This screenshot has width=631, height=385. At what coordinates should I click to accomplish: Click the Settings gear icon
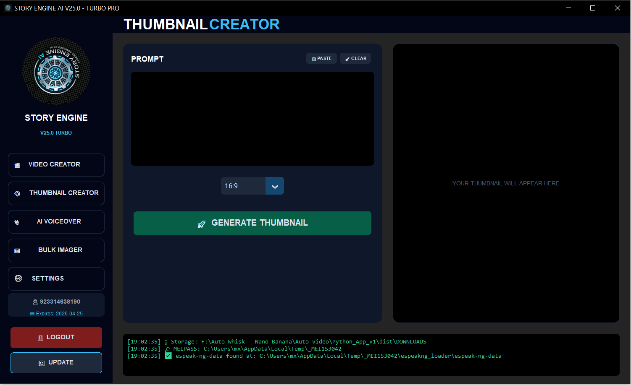pyautogui.click(x=18, y=278)
